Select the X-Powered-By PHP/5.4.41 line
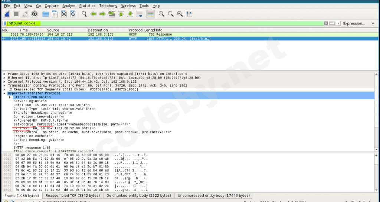 coord(41,120)
